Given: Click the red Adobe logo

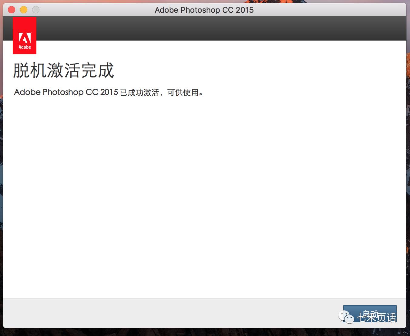Looking at the screenshot, I should (x=25, y=36).
